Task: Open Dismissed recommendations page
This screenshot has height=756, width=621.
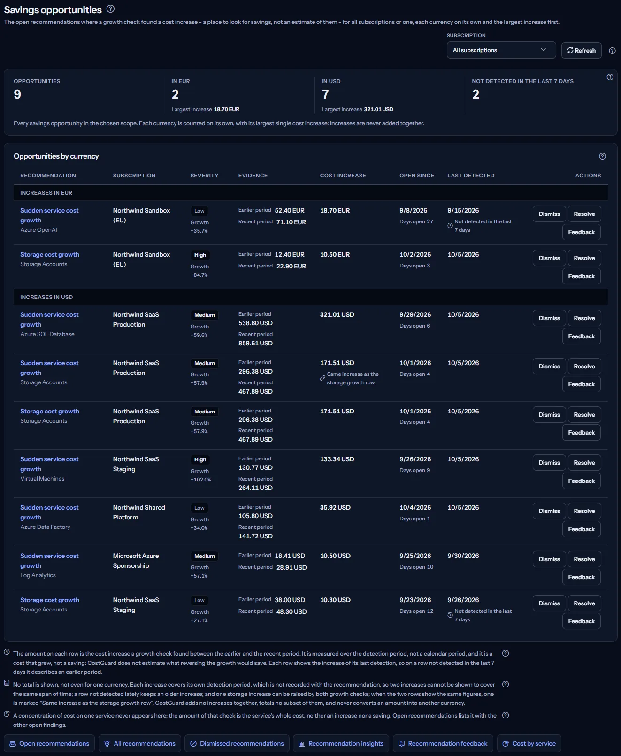Action: tap(237, 743)
